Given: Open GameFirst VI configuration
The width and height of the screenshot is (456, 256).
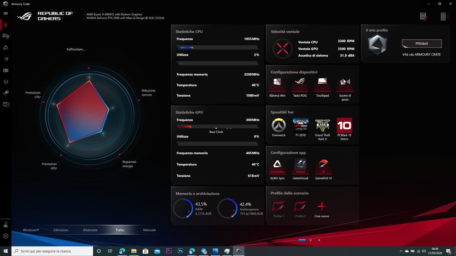Looking at the screenshot, I should 323,165.
